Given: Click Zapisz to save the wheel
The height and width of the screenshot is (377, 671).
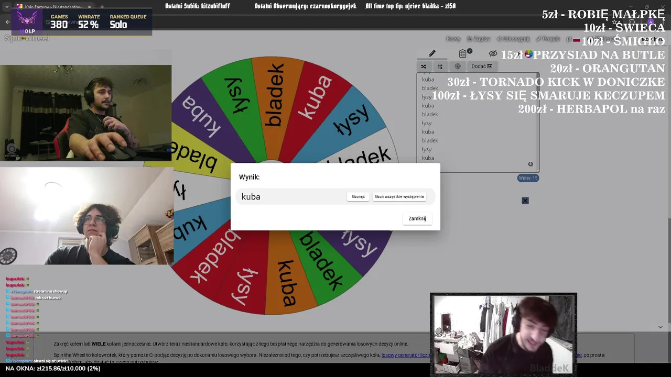Looking at the screenshot, I should [479, 39].
